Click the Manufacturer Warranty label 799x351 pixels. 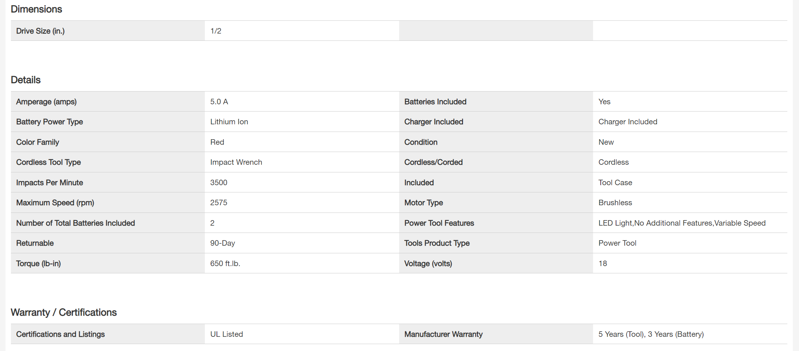[x=443, y=334]
